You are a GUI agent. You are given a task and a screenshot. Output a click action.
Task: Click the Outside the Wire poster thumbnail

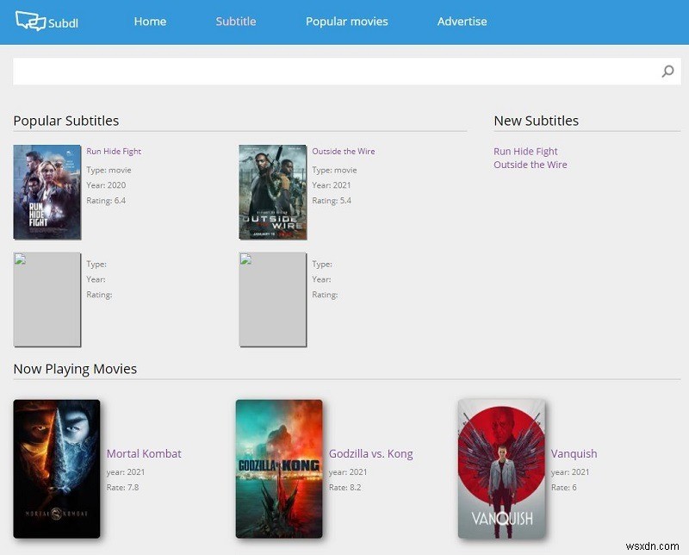(273, 191)
